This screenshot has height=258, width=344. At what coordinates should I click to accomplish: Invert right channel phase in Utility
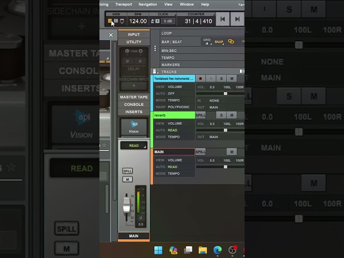(140, 61)
